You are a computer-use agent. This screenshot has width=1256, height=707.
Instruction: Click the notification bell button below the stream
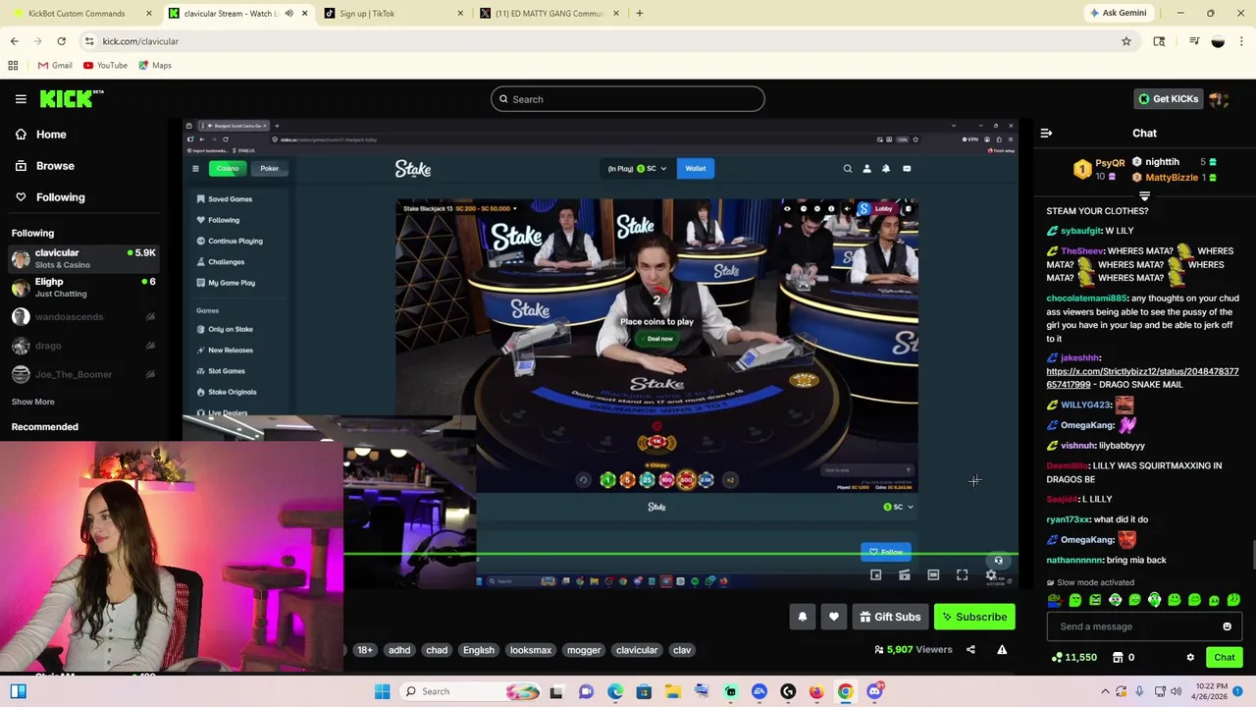pyautogui.click(x=802, y=617)
